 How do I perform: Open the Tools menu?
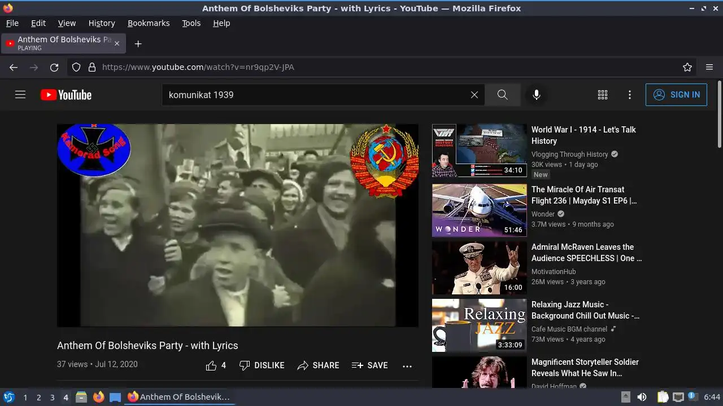[191, 23]
